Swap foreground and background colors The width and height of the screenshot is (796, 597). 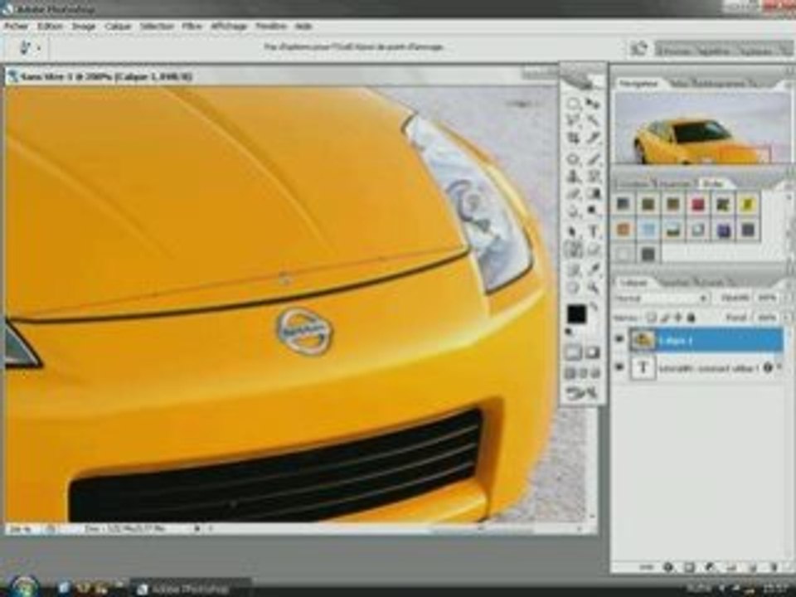595,307
